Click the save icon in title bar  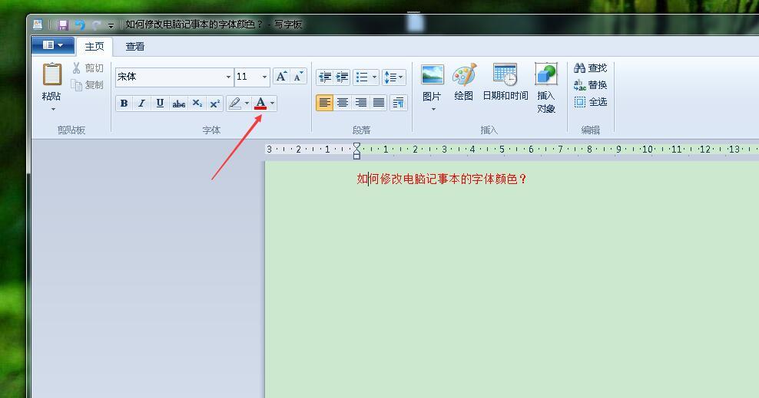coord(63,25)
